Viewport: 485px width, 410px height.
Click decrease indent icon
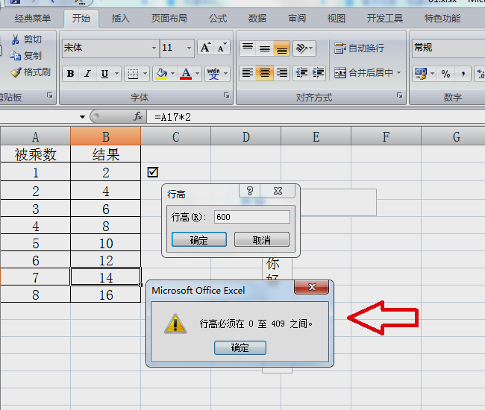click(x=301, y=73)
